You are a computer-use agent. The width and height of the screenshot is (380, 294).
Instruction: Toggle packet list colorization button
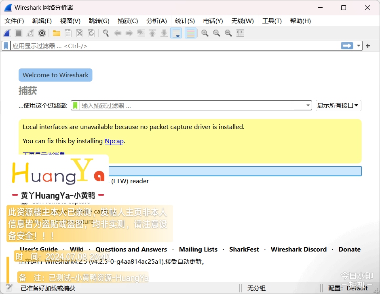tap(190, 33)
